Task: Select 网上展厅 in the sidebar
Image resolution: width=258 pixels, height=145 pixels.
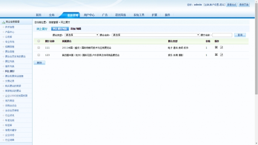Action: point(10,71)
